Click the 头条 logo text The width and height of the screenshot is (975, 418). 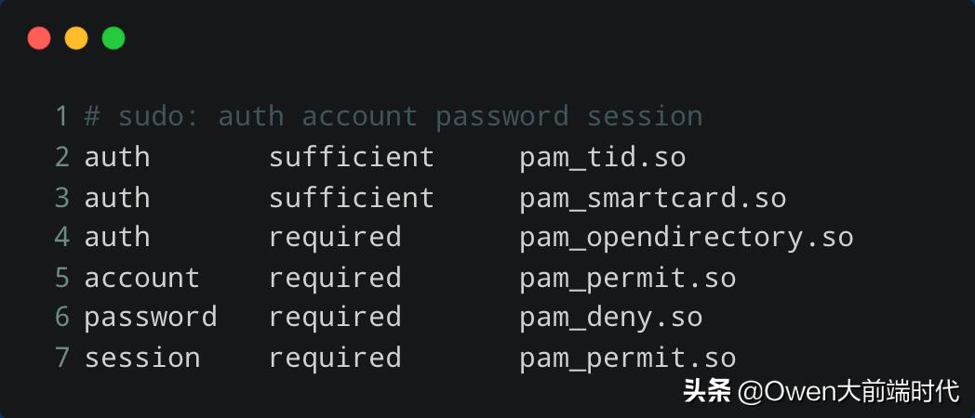[x=707, y=391]
